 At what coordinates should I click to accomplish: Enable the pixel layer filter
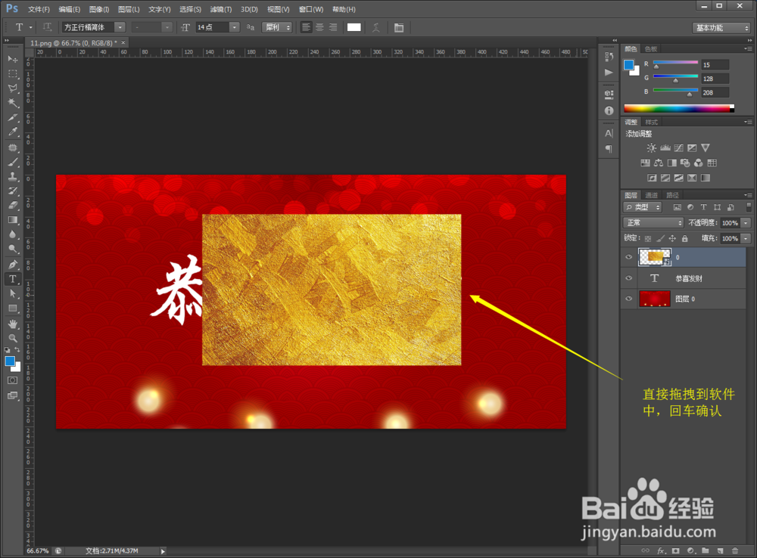(x=677, y=207)
